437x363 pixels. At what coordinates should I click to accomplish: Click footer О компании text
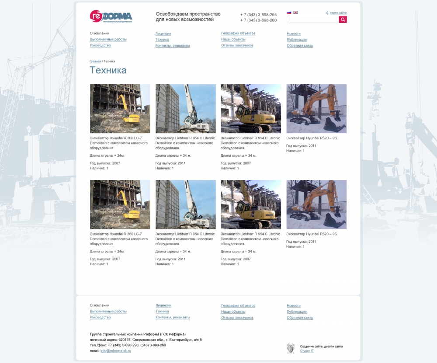click(x=100, y=305)
